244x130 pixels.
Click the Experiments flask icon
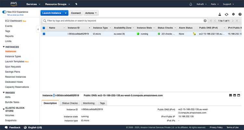pyautogui.click(x=220, y=14)
